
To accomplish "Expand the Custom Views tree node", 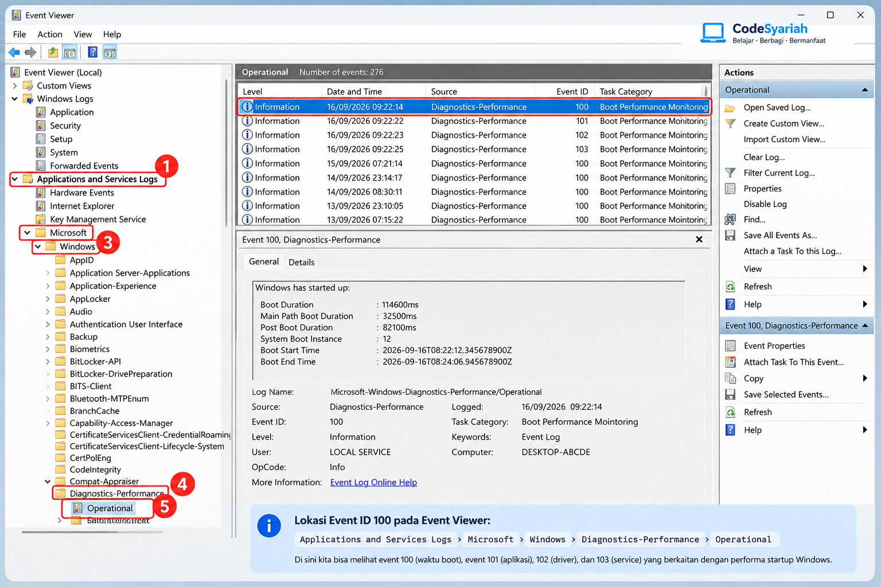I will click(x=15, y=85).
